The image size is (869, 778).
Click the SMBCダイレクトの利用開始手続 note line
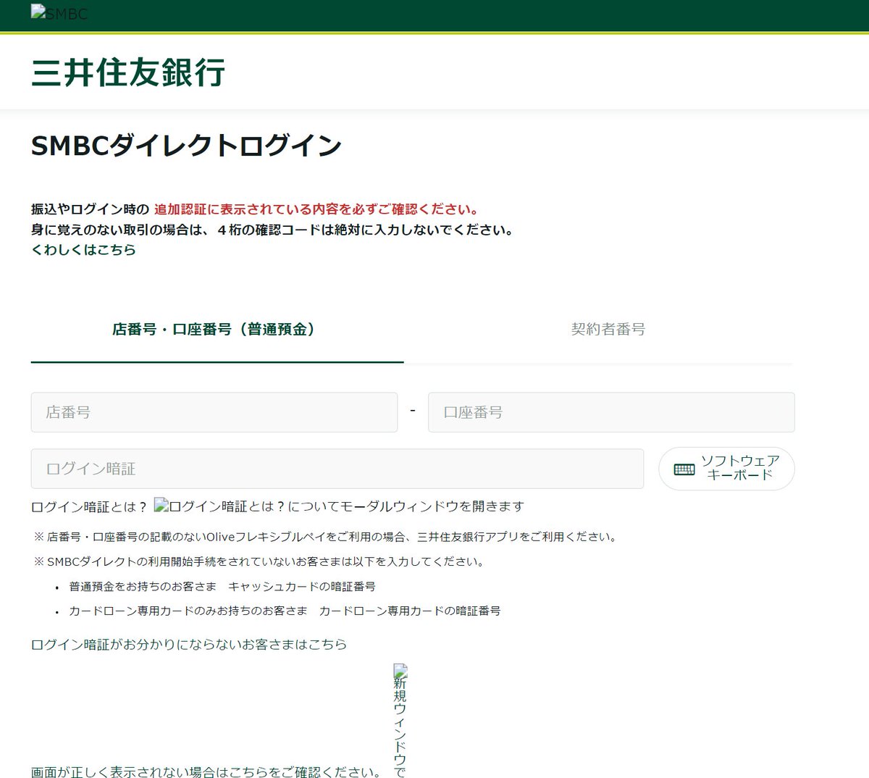point(259,561)
